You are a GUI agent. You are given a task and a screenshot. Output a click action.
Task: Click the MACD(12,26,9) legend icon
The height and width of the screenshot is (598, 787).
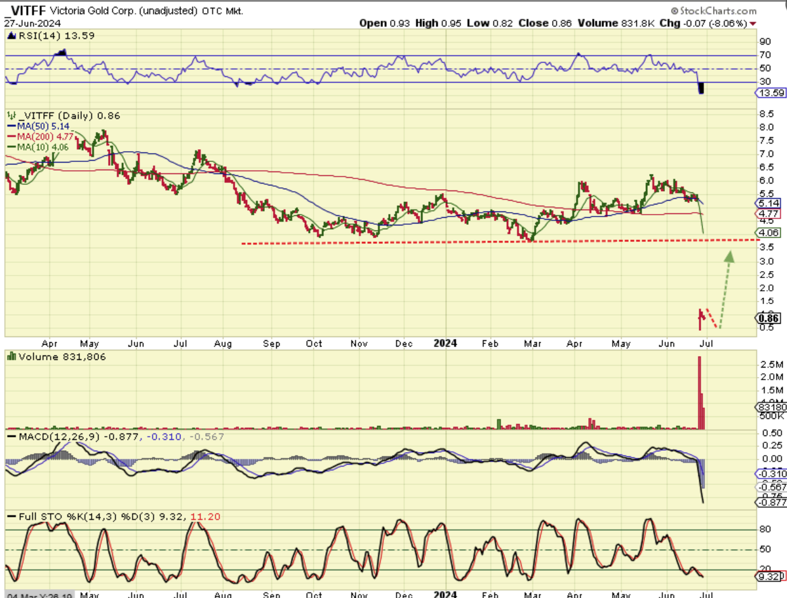click(x=11, y=437)
